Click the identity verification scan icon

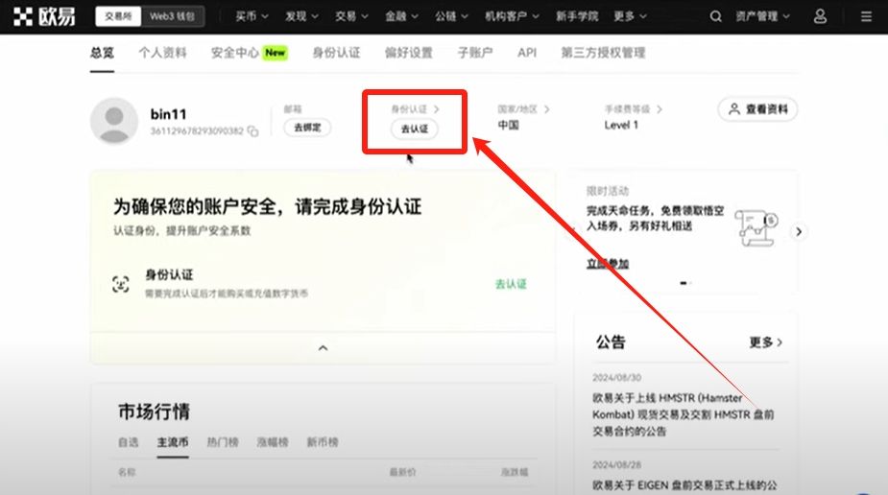tap(120, 283)
